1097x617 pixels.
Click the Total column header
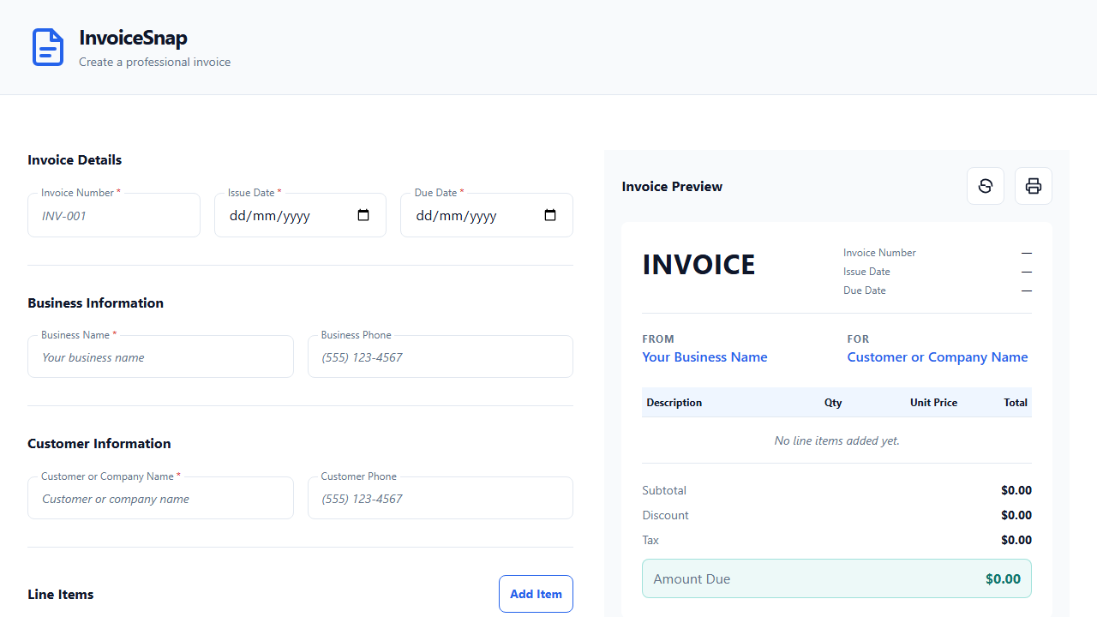(1016, 403)
